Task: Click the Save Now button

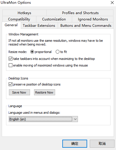Action: (19, 92)
